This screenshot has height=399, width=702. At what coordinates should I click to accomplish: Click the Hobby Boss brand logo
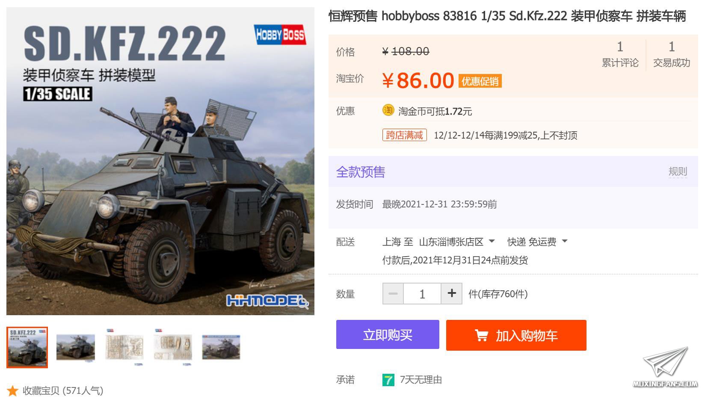(280, 35)
